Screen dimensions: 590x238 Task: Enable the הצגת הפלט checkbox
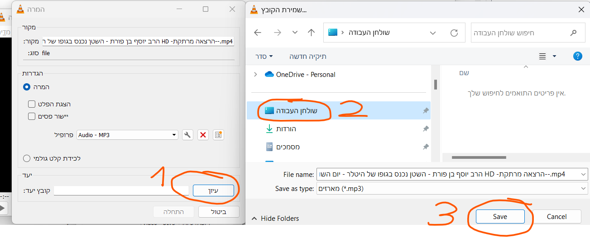pyautogui.click(x=32, y=104)
